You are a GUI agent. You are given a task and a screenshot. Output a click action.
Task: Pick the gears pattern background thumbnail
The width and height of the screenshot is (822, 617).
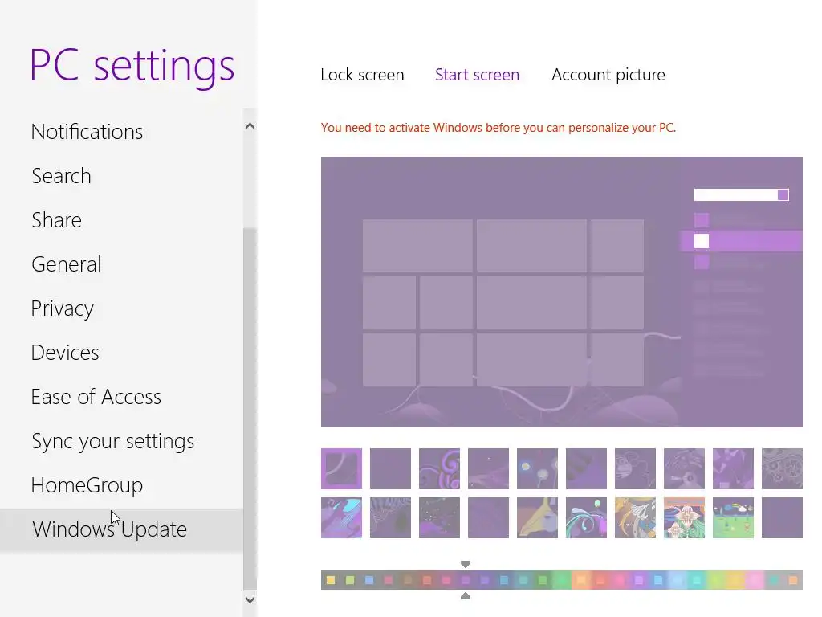pos(782,468)
